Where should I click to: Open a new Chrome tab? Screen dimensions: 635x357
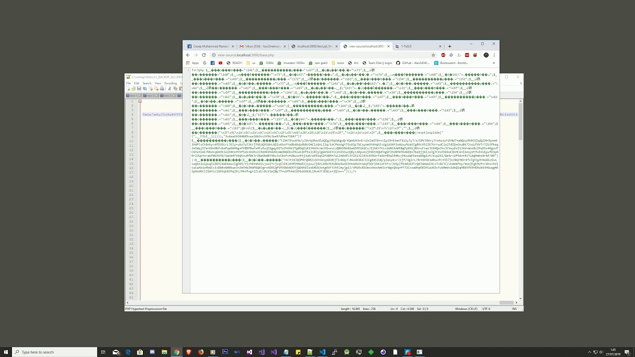coord(449,46)
